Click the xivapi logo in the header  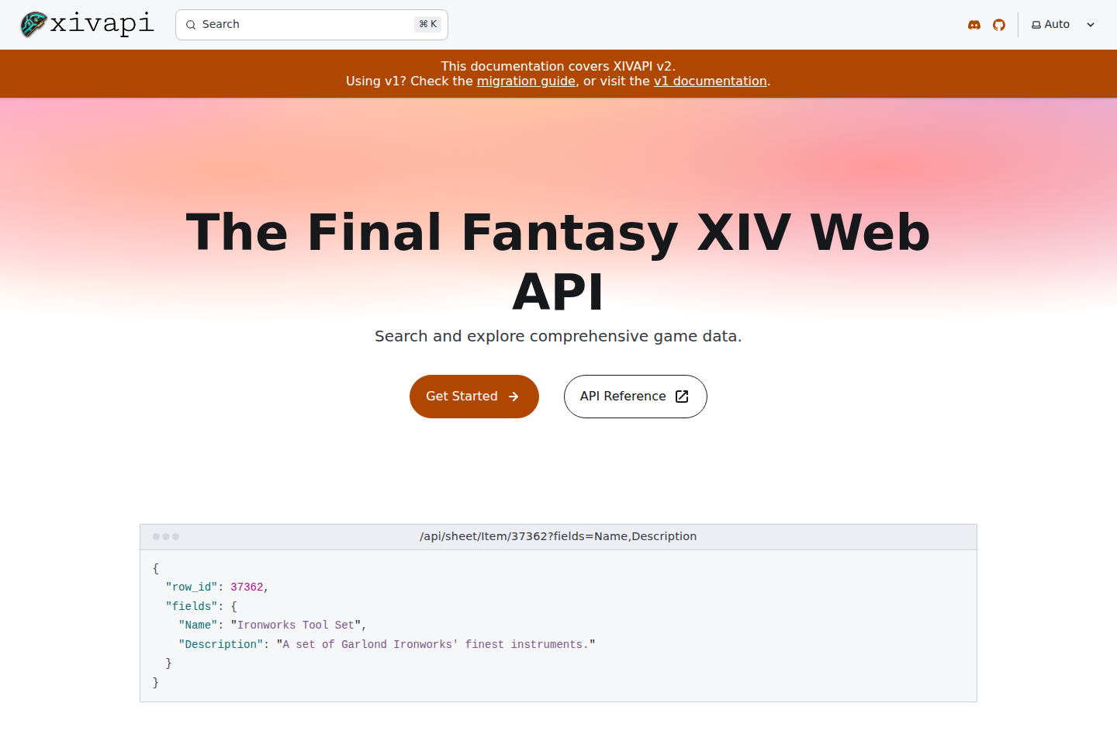coord(85,24)
